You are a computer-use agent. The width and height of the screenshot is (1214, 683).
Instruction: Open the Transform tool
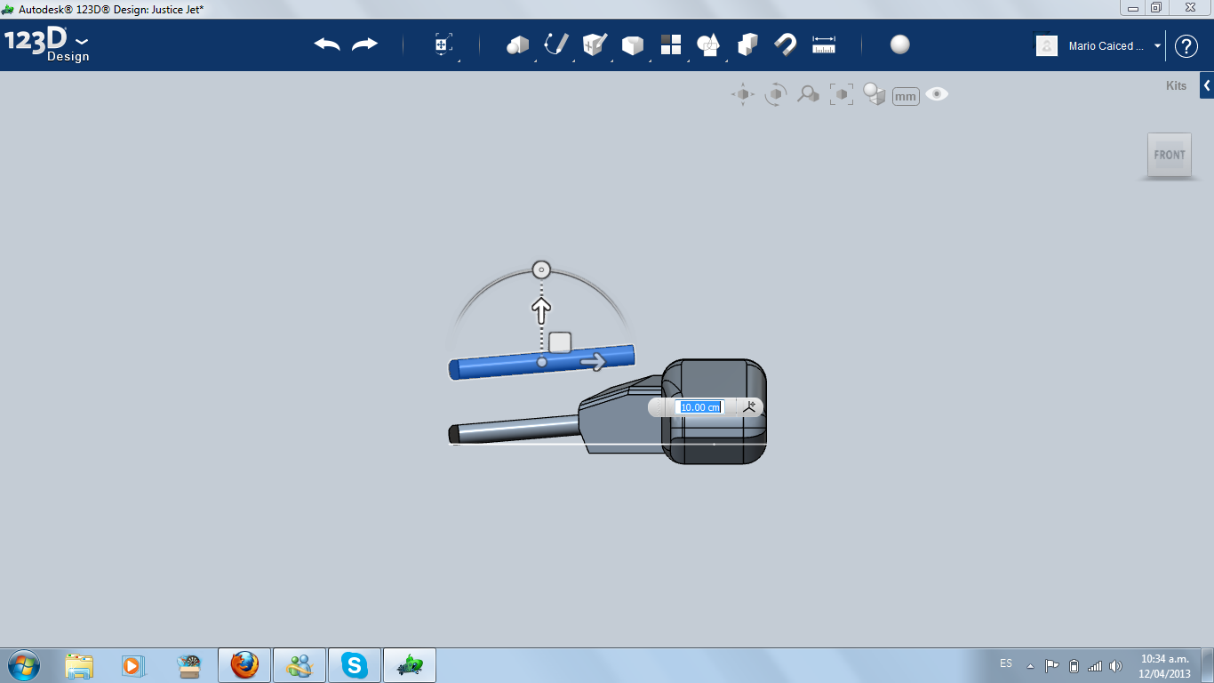pyautogui.click(x=443, y=44)
